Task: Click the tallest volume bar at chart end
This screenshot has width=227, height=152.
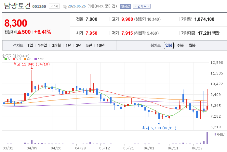Action: tap(207, 138)
